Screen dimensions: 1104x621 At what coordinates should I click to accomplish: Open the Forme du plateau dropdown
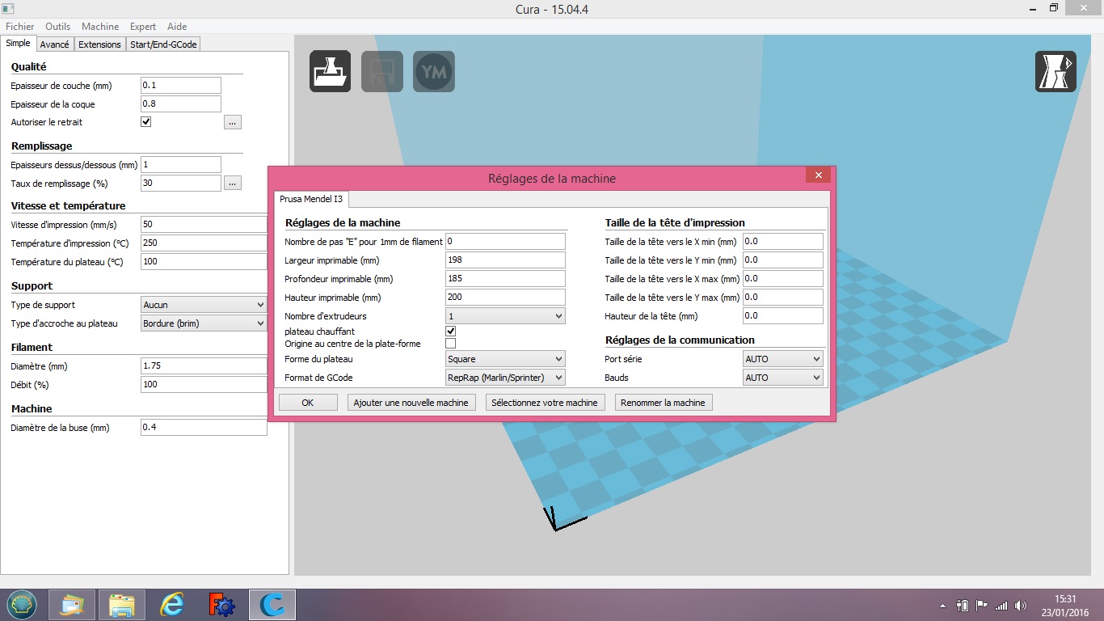pos(505,359)
